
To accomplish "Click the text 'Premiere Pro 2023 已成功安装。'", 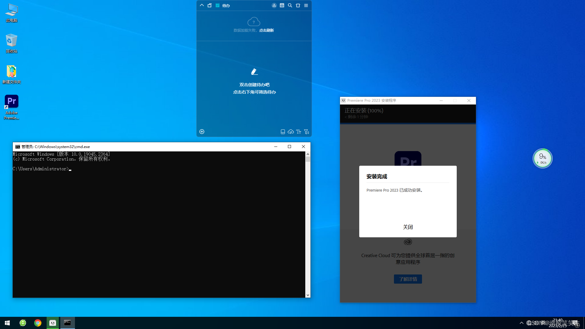I will pos(395,190).
